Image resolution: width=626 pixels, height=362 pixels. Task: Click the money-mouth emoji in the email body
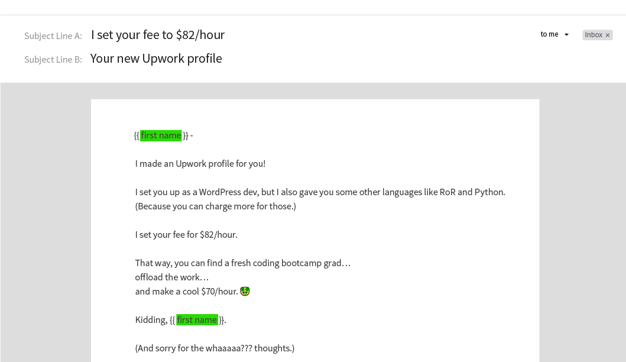(x=244, y=290)
